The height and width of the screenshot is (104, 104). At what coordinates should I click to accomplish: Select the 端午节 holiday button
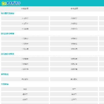[74, 99]
